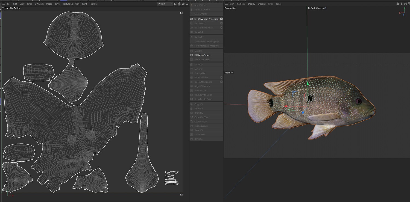Click the Flip Sequence command

click(x=206, y=126)
